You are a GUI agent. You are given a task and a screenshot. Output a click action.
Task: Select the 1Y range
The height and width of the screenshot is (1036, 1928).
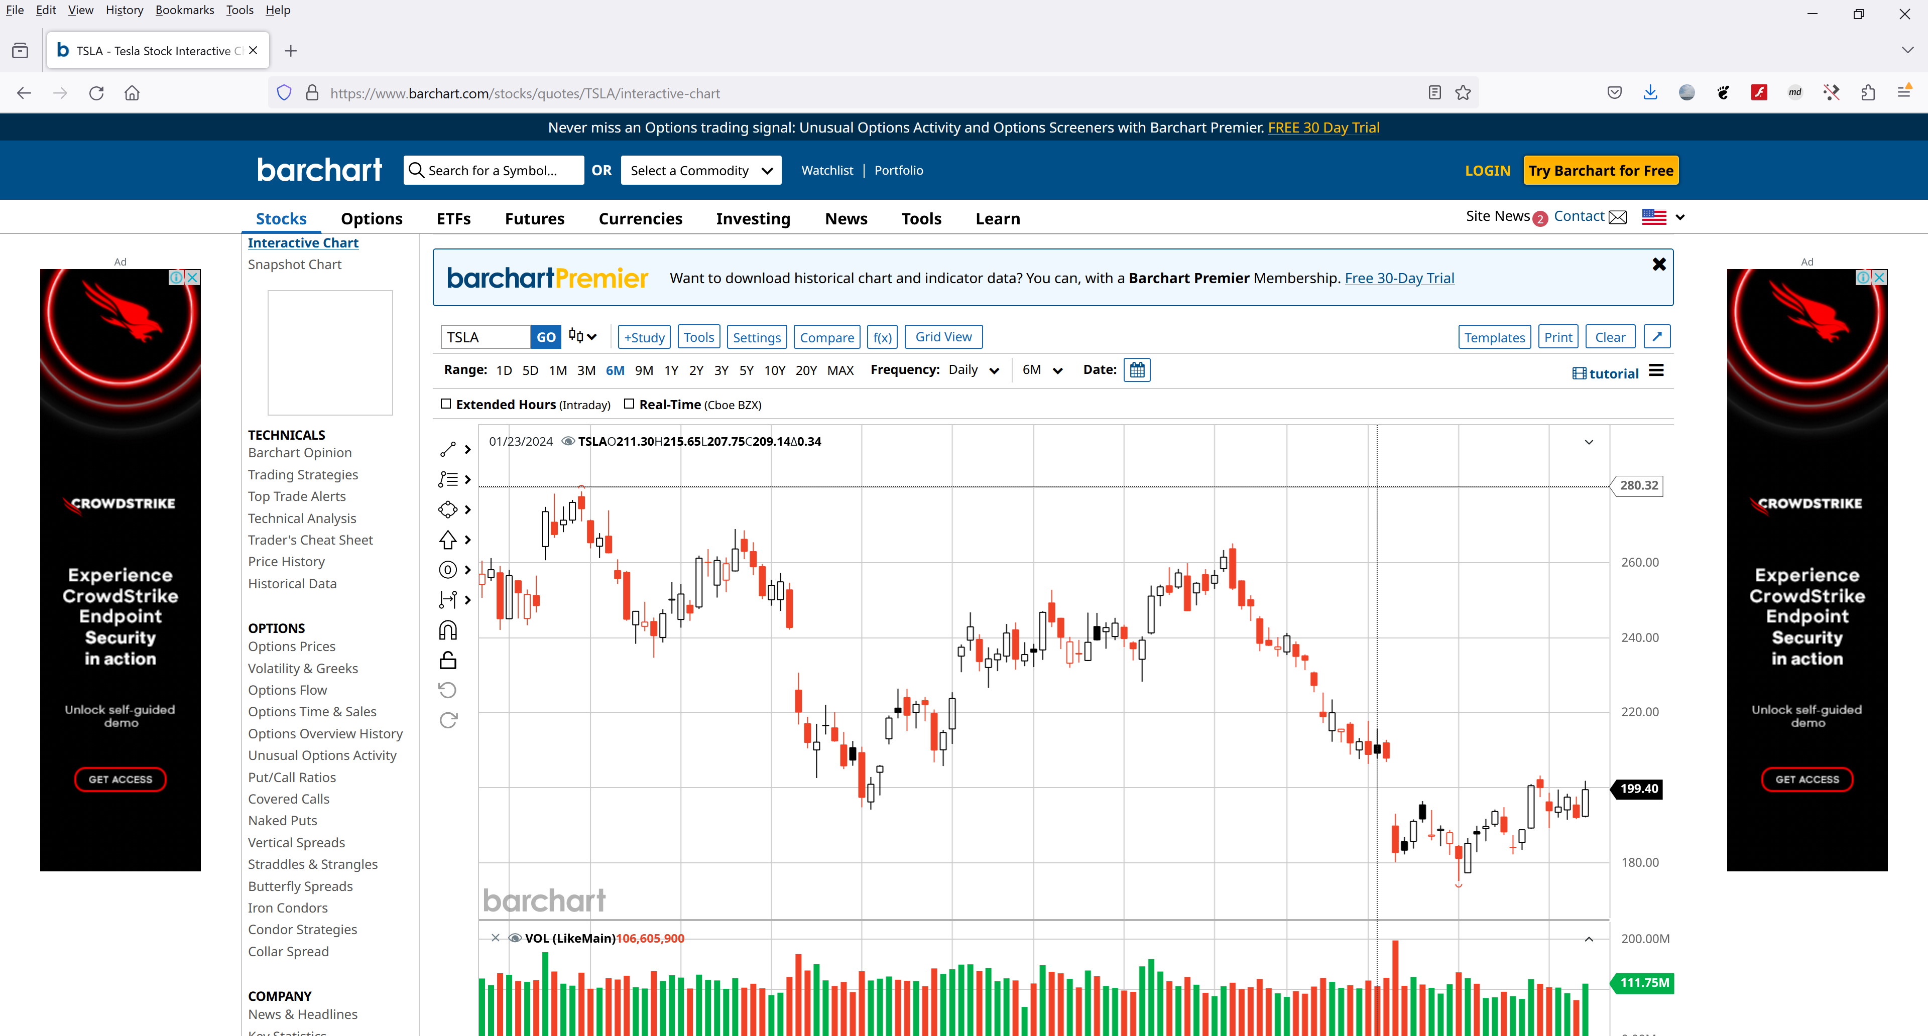tap(671, 370)
